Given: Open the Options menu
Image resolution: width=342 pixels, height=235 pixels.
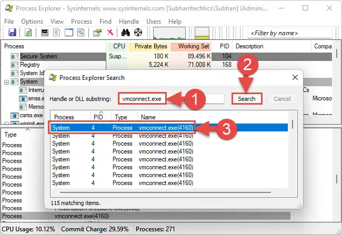Looking at the screenshot, I should click(x=32, y=22).
